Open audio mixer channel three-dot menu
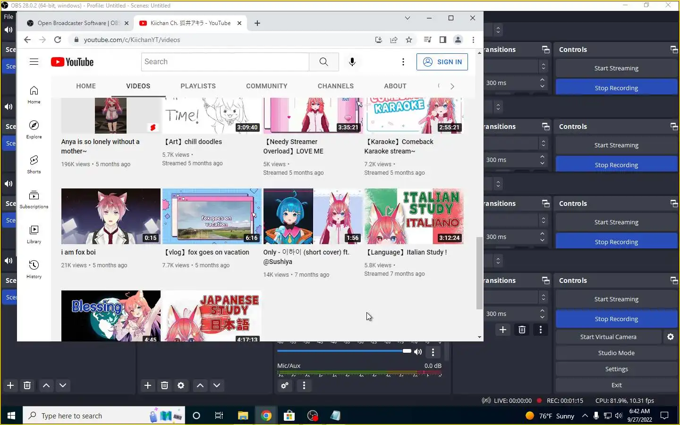Image resolution: width=680 pixels, height=425 pixels. (433, 352)
